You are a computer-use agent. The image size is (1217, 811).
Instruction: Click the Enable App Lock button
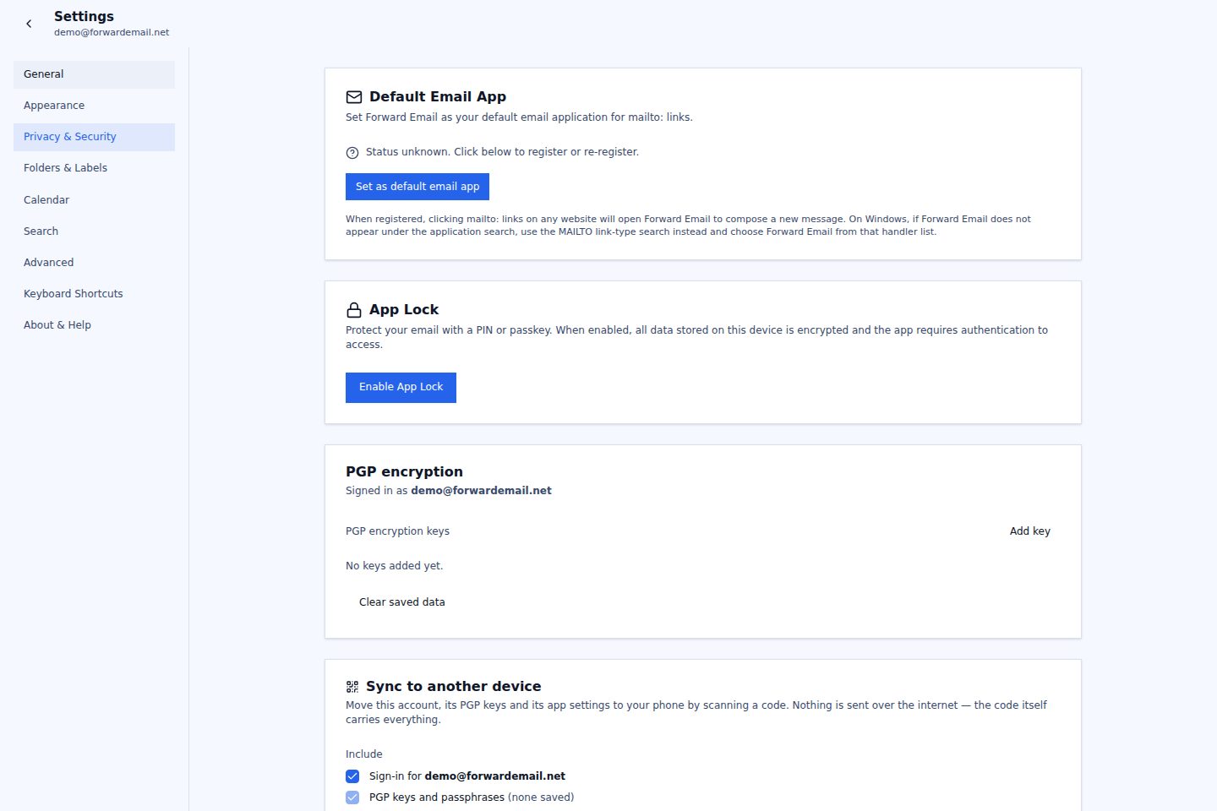coord(401,388)
